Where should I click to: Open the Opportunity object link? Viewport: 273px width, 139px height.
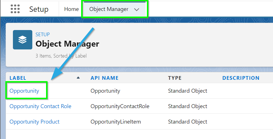tap(24, 91)
